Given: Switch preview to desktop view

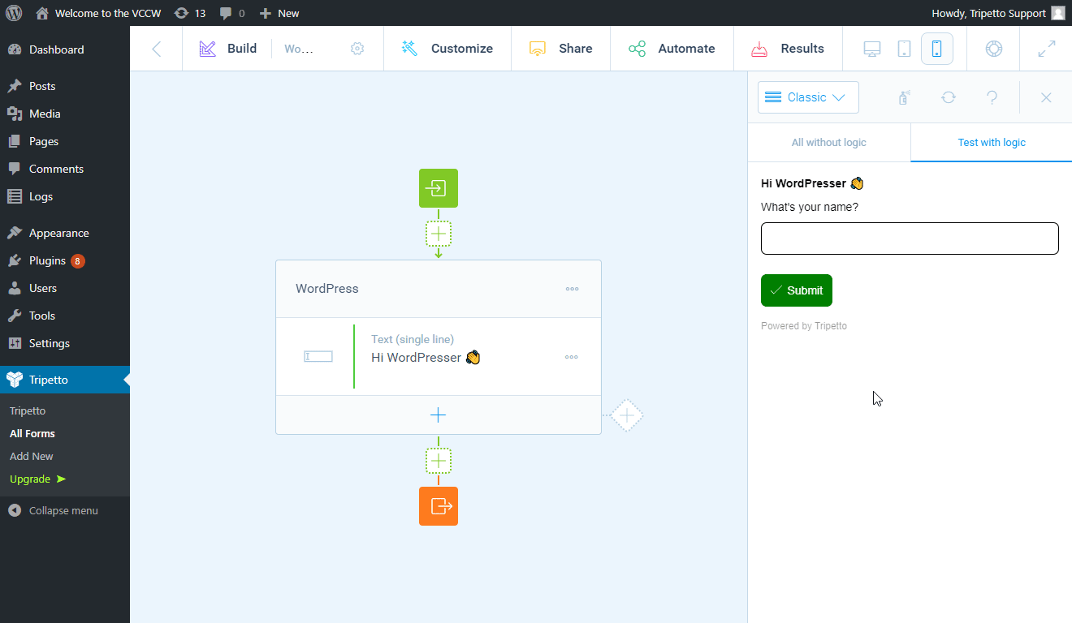Looking at the screenshot, I should (872, 49).
